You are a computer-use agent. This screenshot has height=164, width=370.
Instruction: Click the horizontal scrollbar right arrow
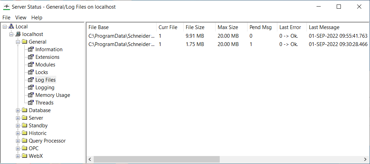365,160
